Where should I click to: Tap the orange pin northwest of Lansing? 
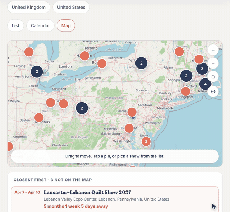click(29, 52)
